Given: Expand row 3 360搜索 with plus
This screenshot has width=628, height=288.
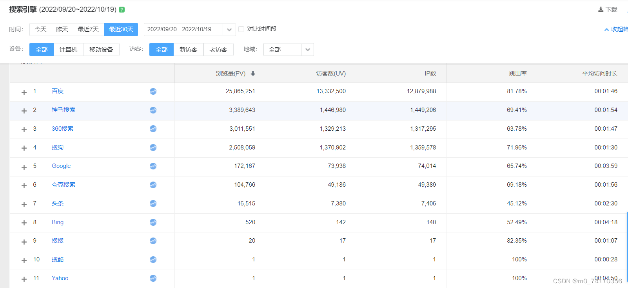Looking at the screenshot, I should point(24,130).
